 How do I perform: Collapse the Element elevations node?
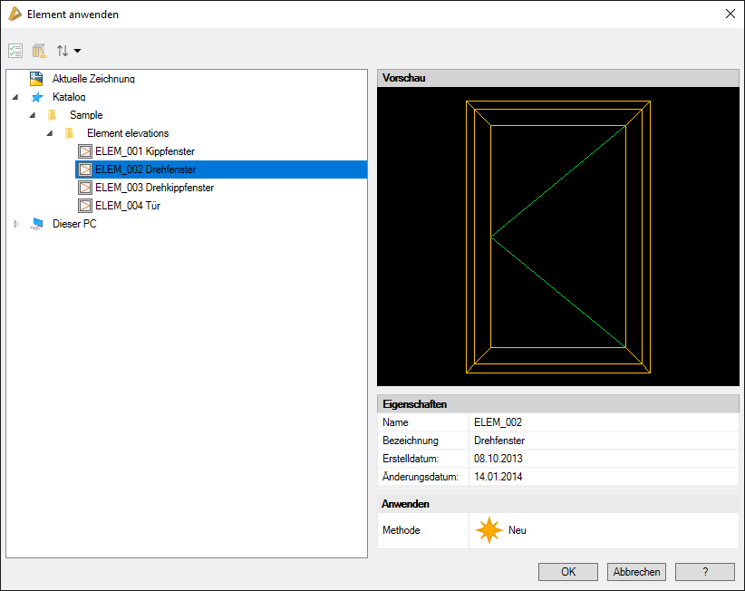(x=50, y=133)
